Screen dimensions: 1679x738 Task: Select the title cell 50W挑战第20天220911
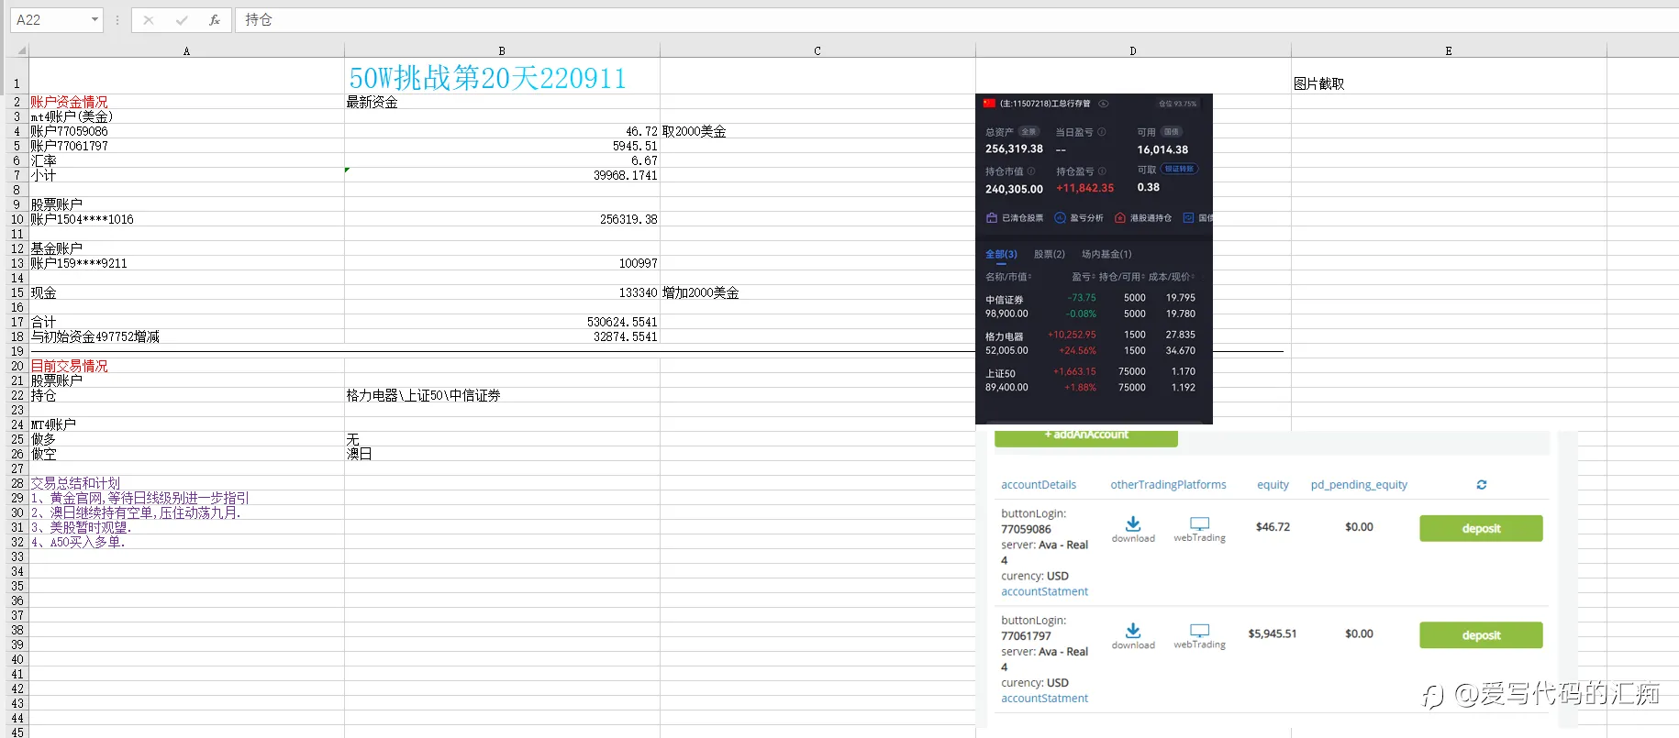click(x=502, y=76)
